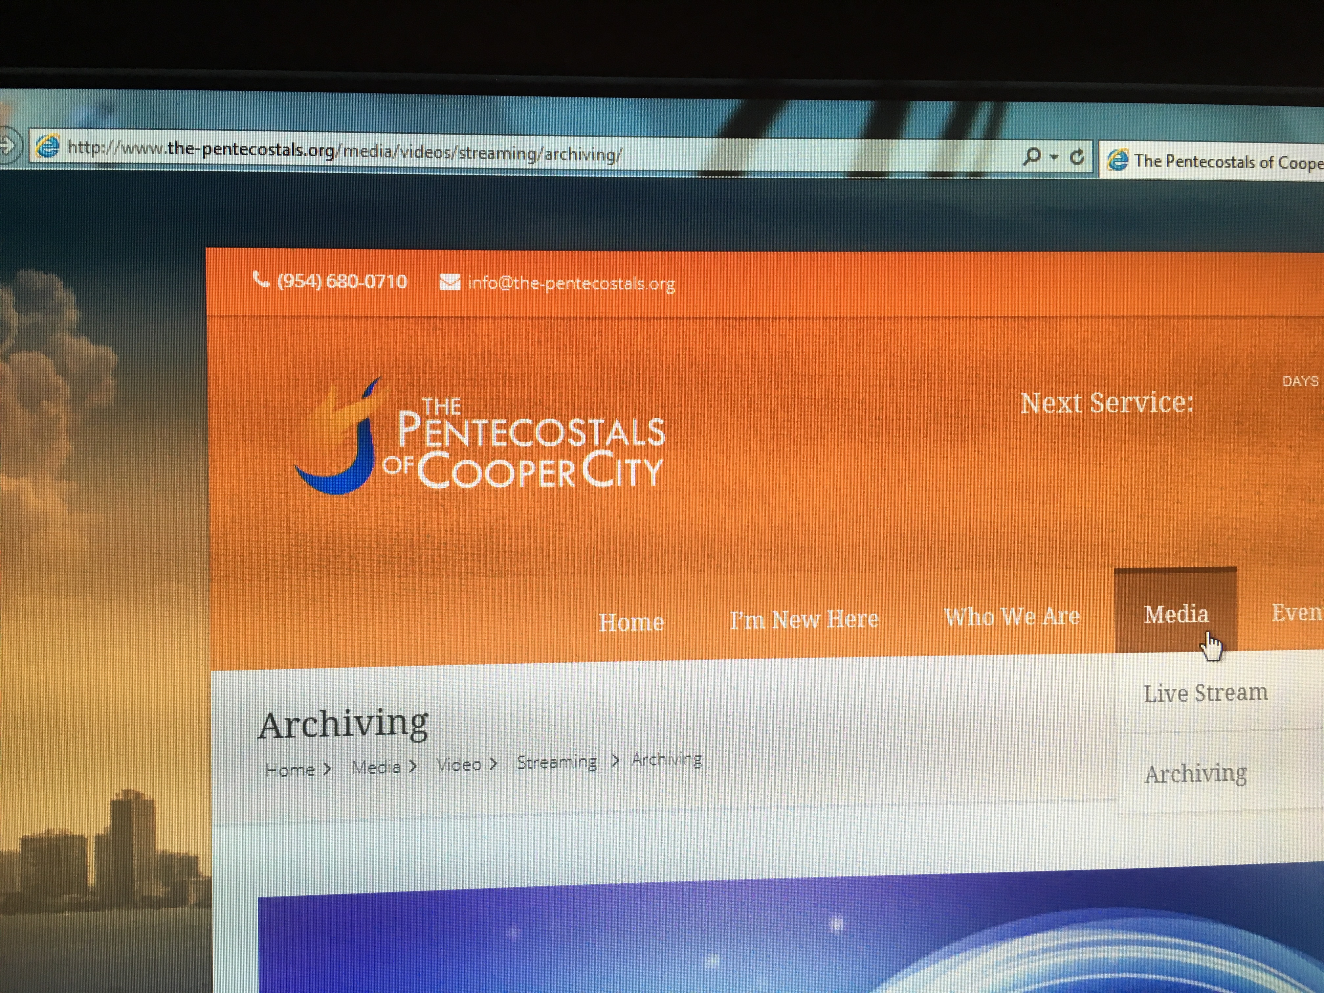Click info@the-pentecostals.org email link
This screenshot has height=993, width=1324.
pos(571,283)
